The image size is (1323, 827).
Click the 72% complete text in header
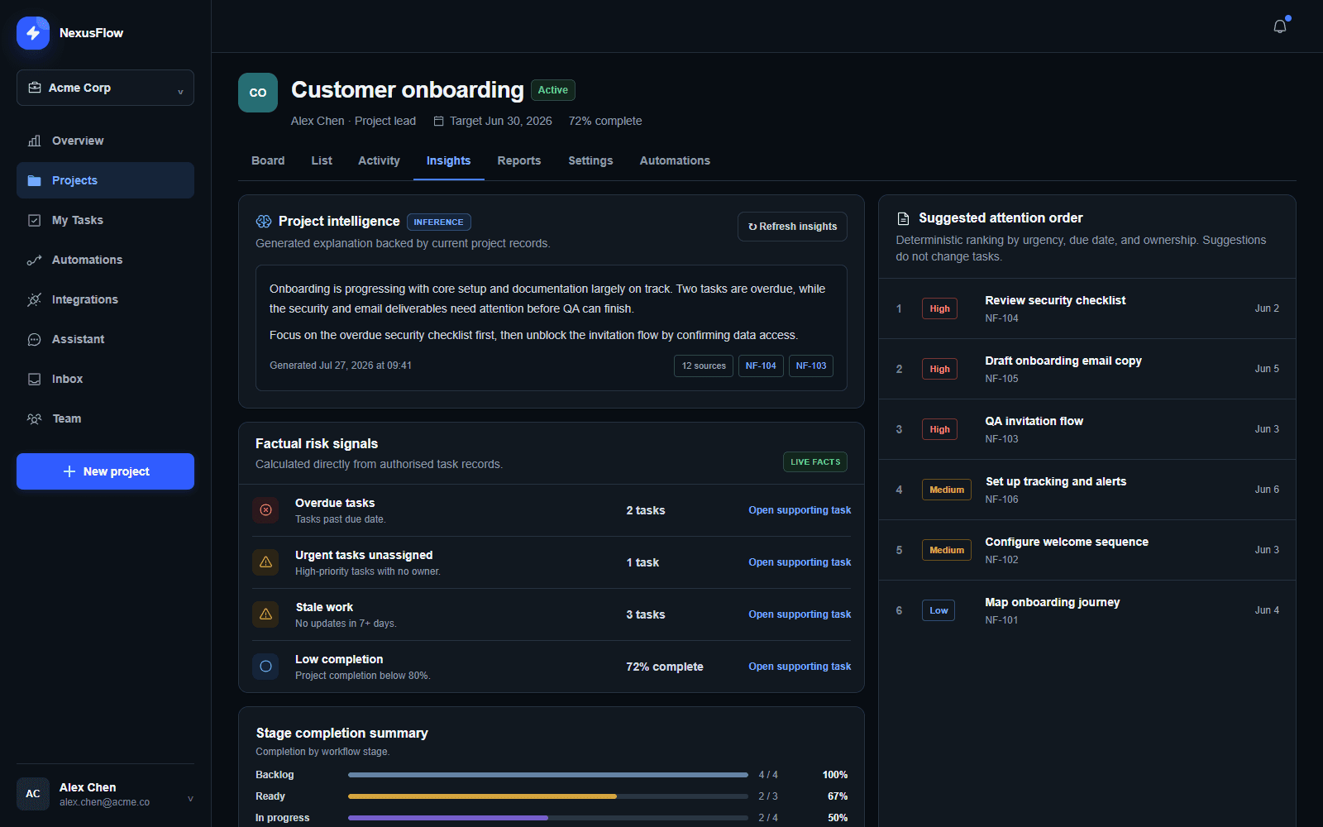(605, 121)
